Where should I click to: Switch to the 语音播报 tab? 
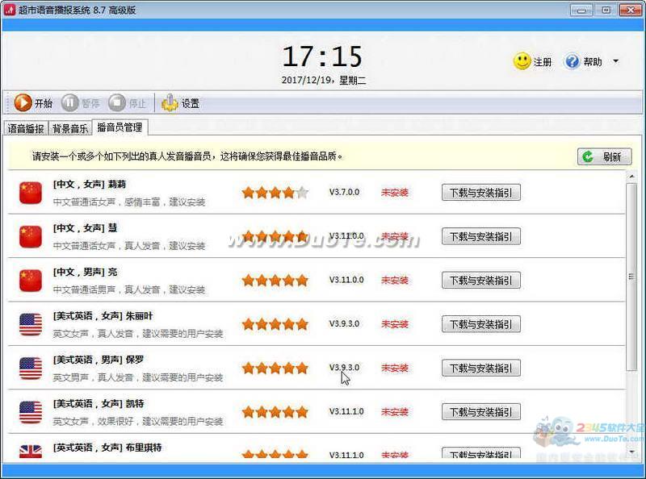pyautogui.click(x=26, y=128)
